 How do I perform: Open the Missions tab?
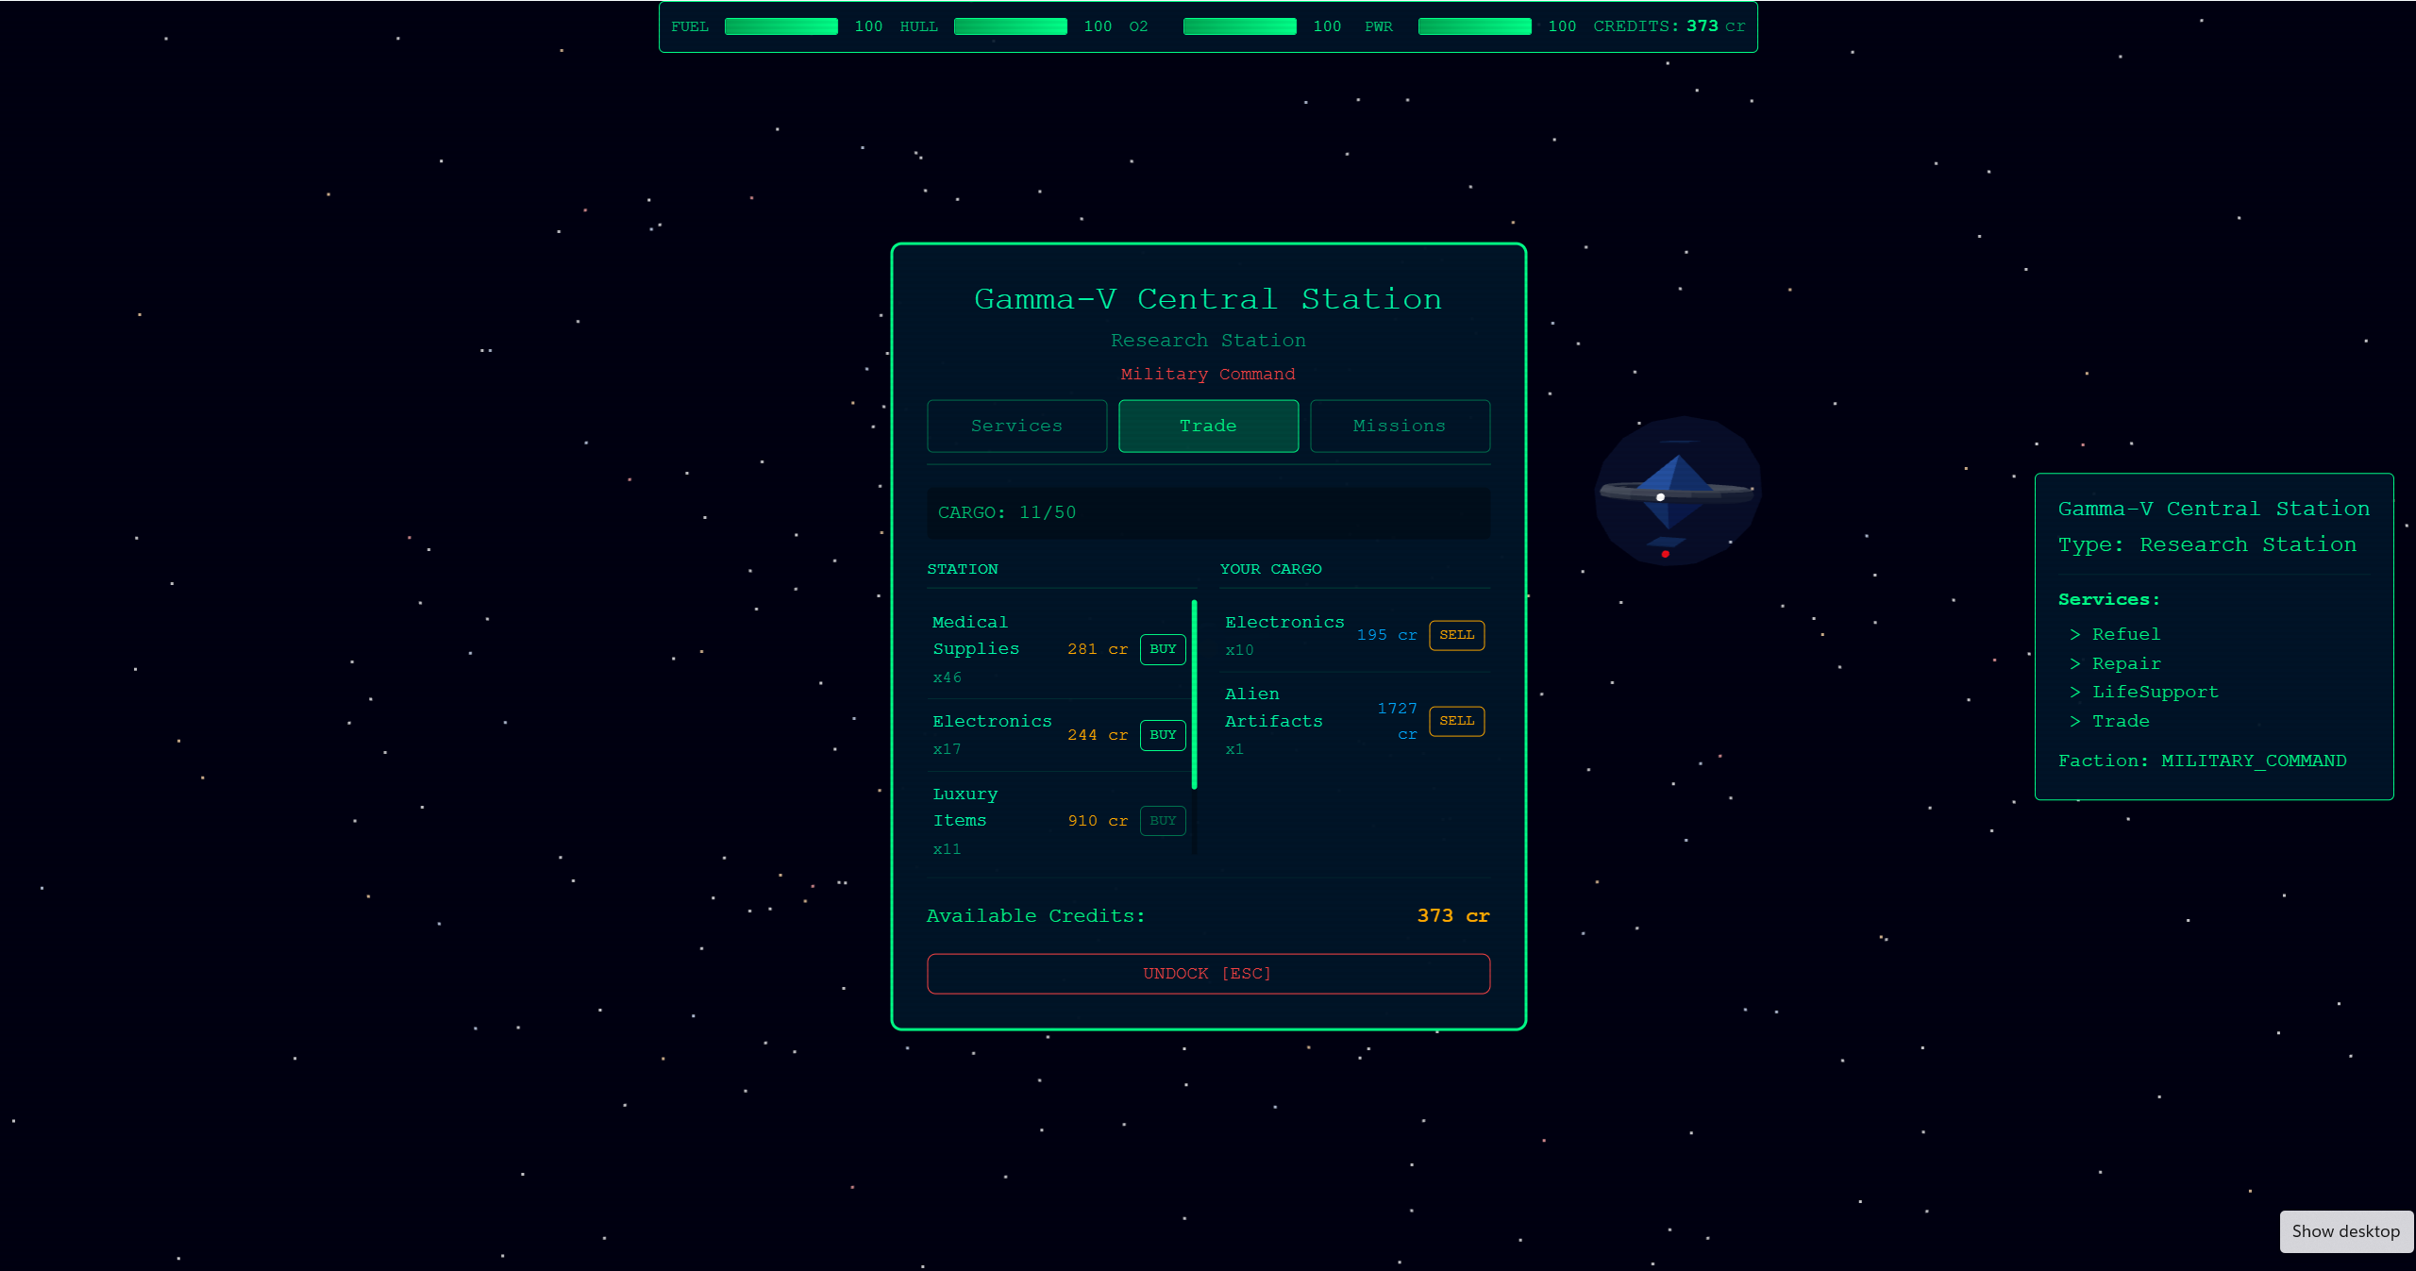[x=1399, y=426]
